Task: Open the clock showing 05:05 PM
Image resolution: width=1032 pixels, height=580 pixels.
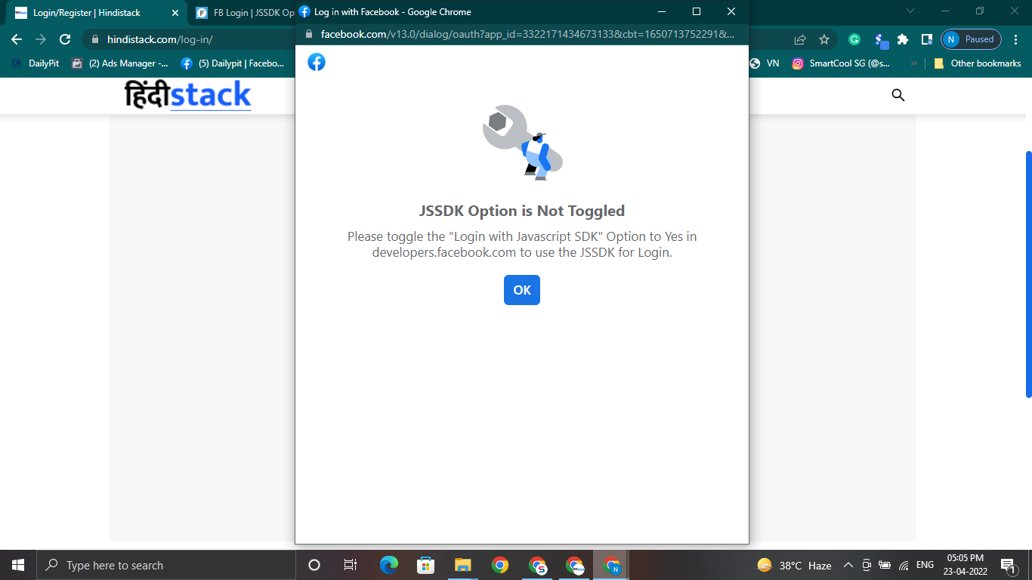Action: coord(965,565)
